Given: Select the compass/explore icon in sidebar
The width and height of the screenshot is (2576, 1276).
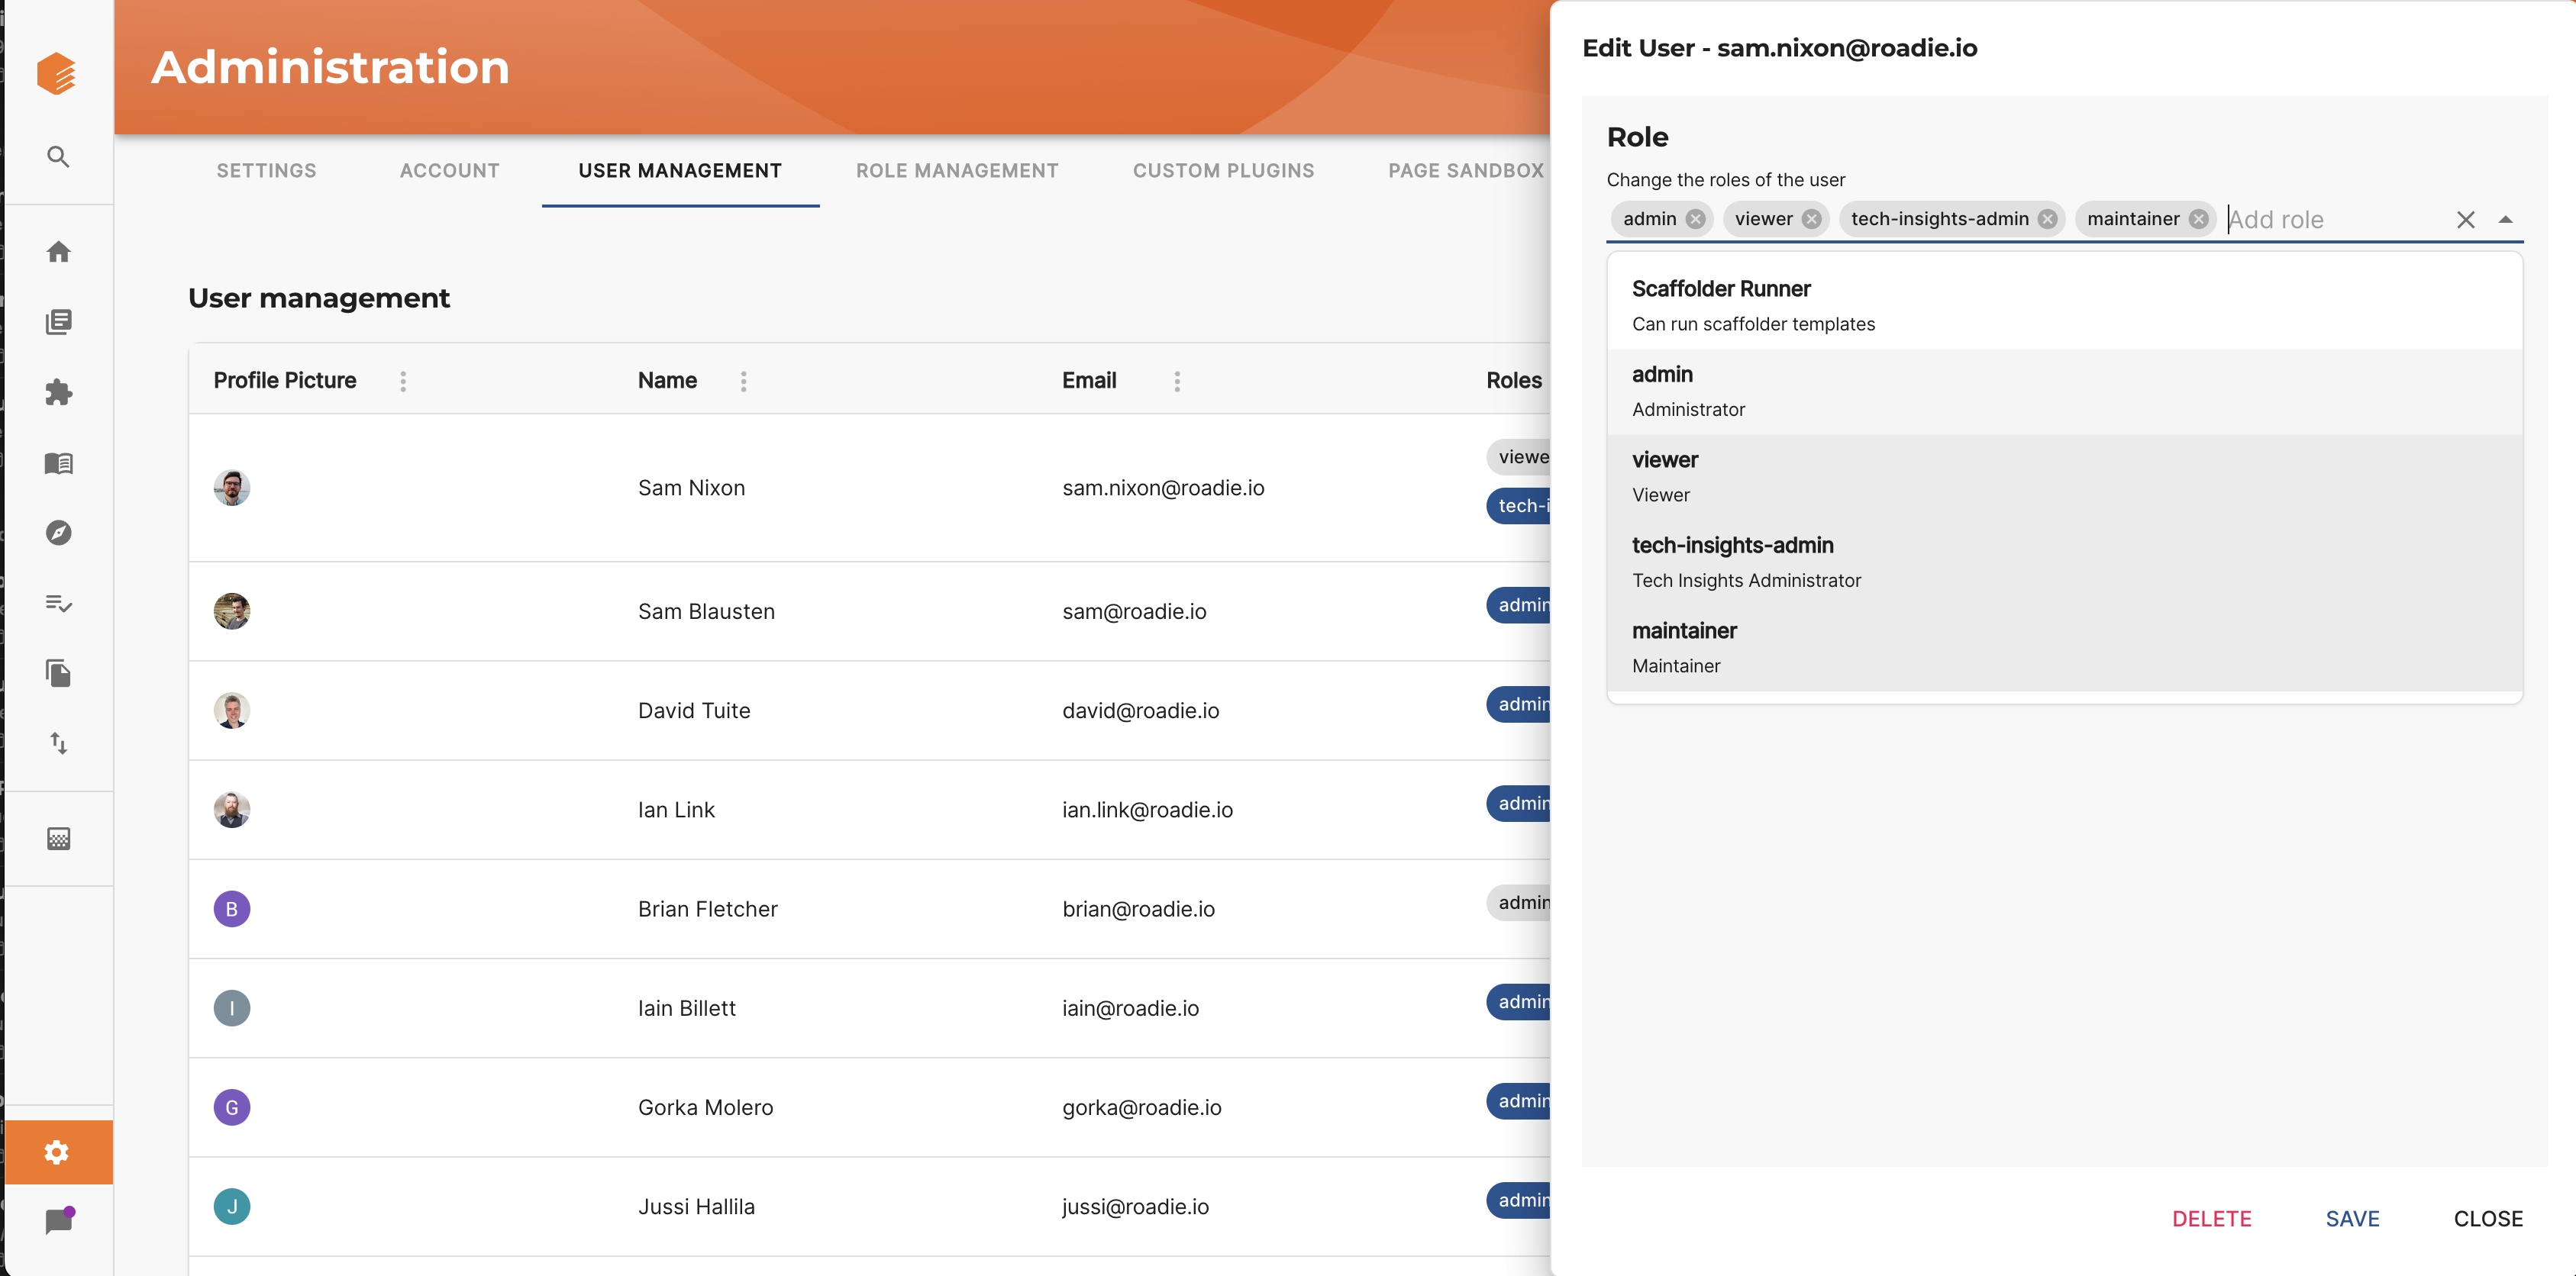Looking at the screenshot, I should point(57,532).
